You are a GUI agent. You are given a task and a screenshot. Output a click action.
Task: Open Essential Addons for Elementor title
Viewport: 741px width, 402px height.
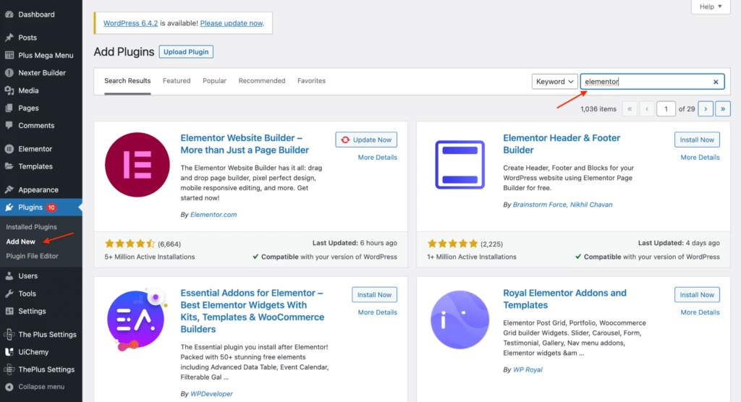(x=253, y=311)
